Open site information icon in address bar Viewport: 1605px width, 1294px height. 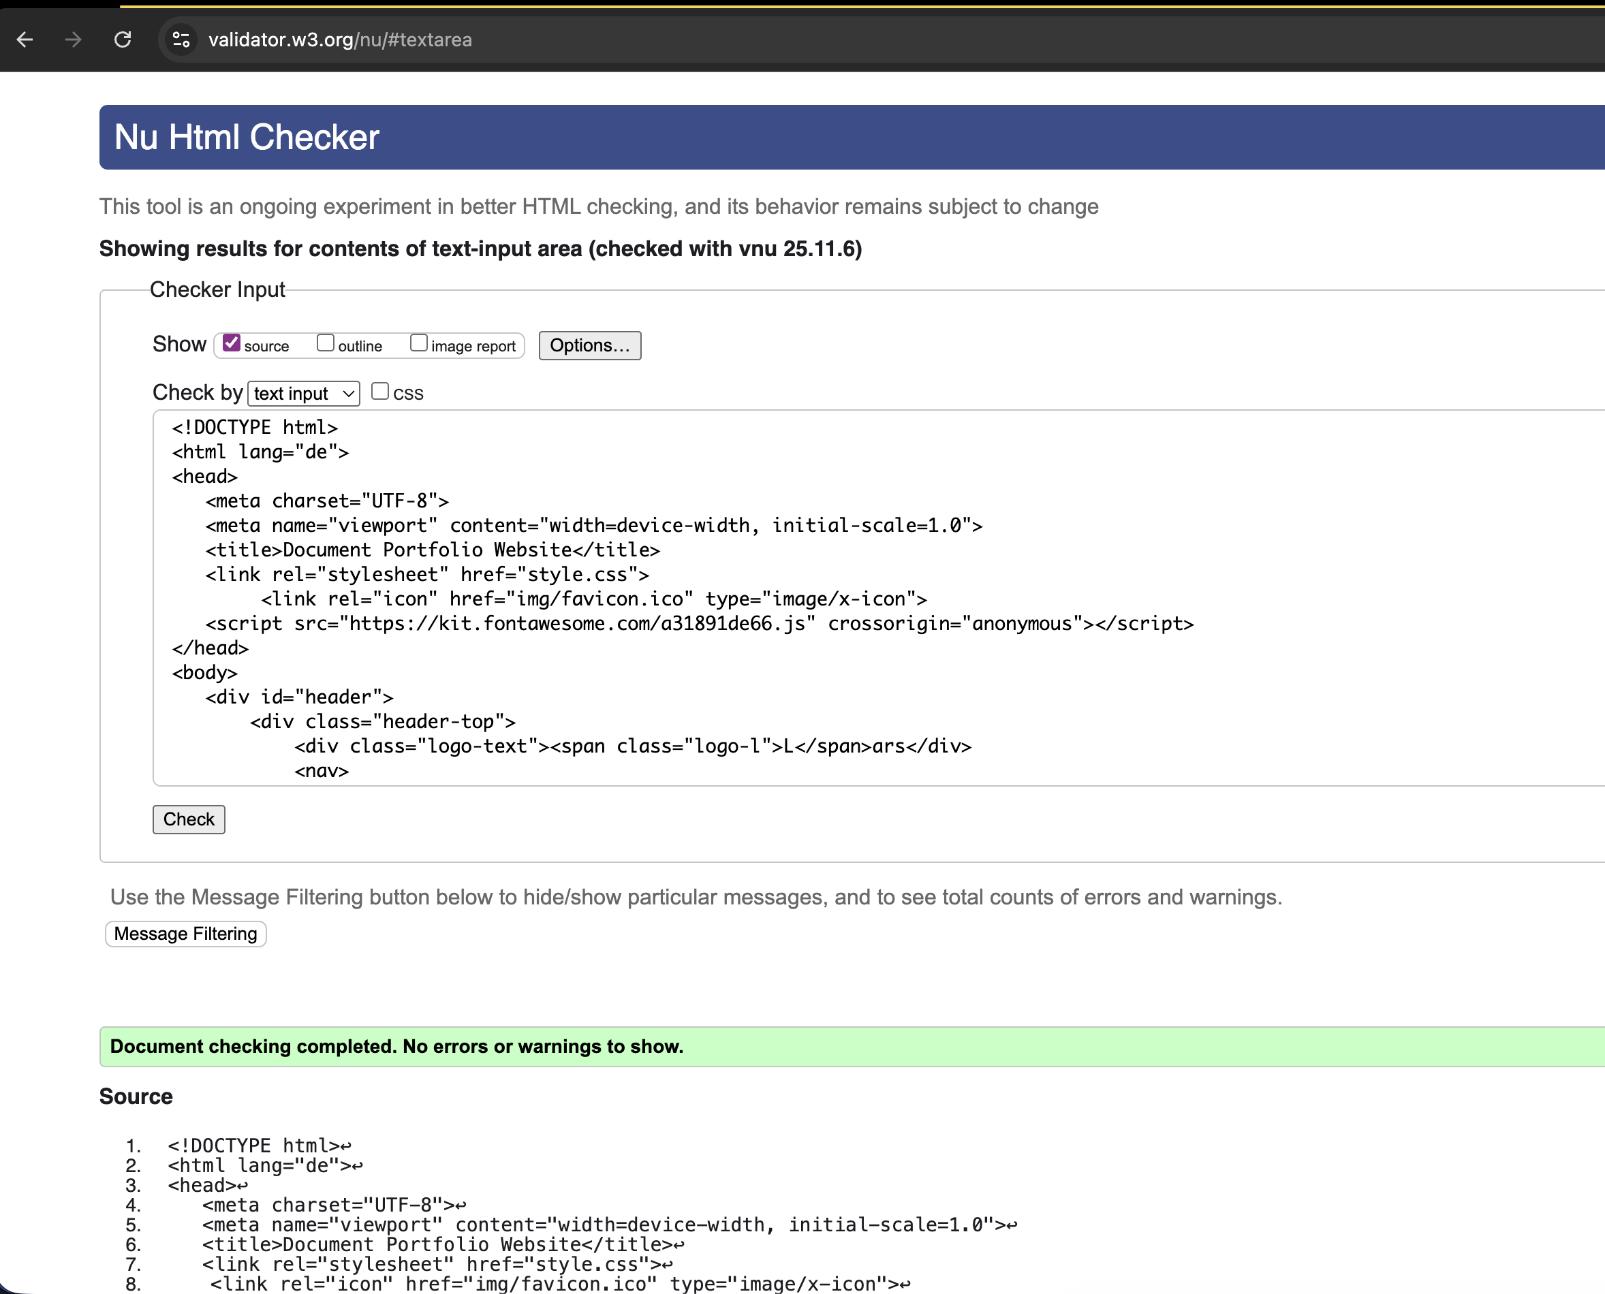click(181, 40)
